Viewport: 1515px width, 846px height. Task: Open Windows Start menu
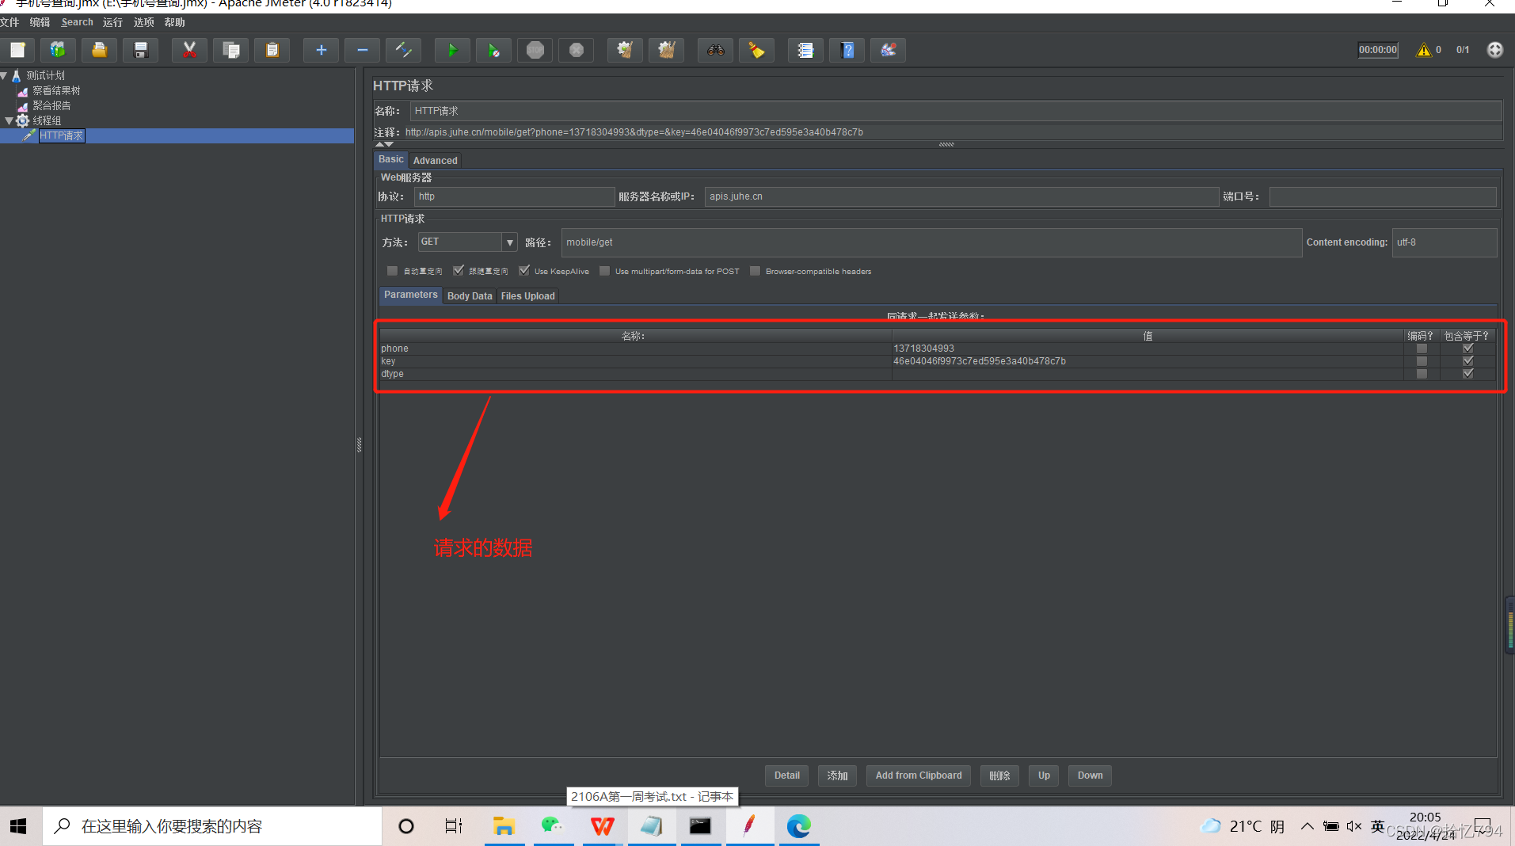[18, 826]
